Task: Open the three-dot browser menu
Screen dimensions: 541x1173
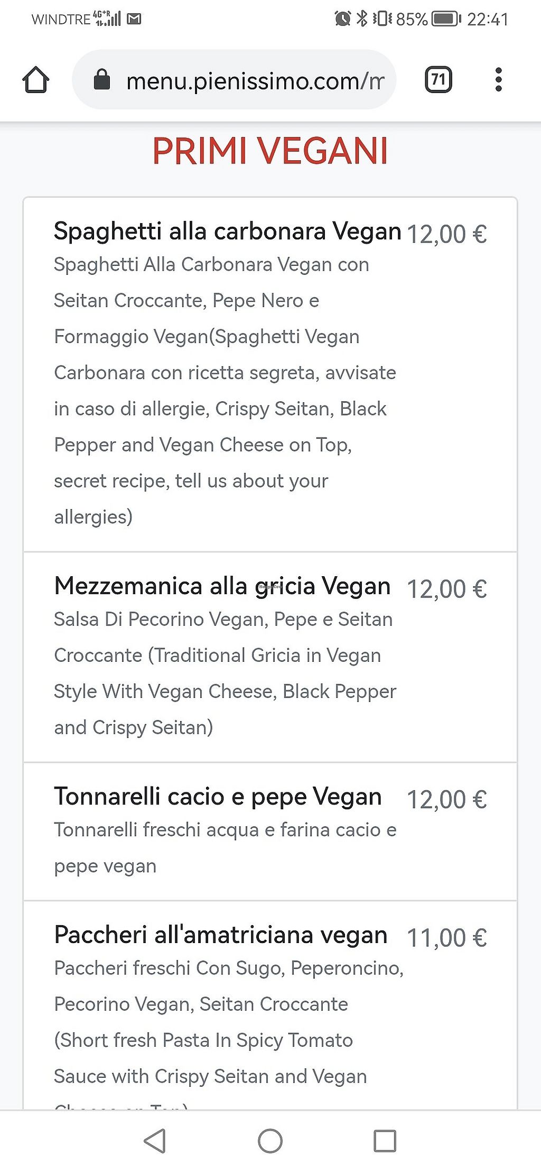Action: pos(498,80)
